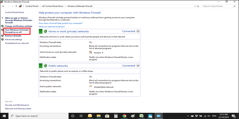Refresh the Windows Defender Firewall page
This screenshot has width=239, height=119.
198,6
